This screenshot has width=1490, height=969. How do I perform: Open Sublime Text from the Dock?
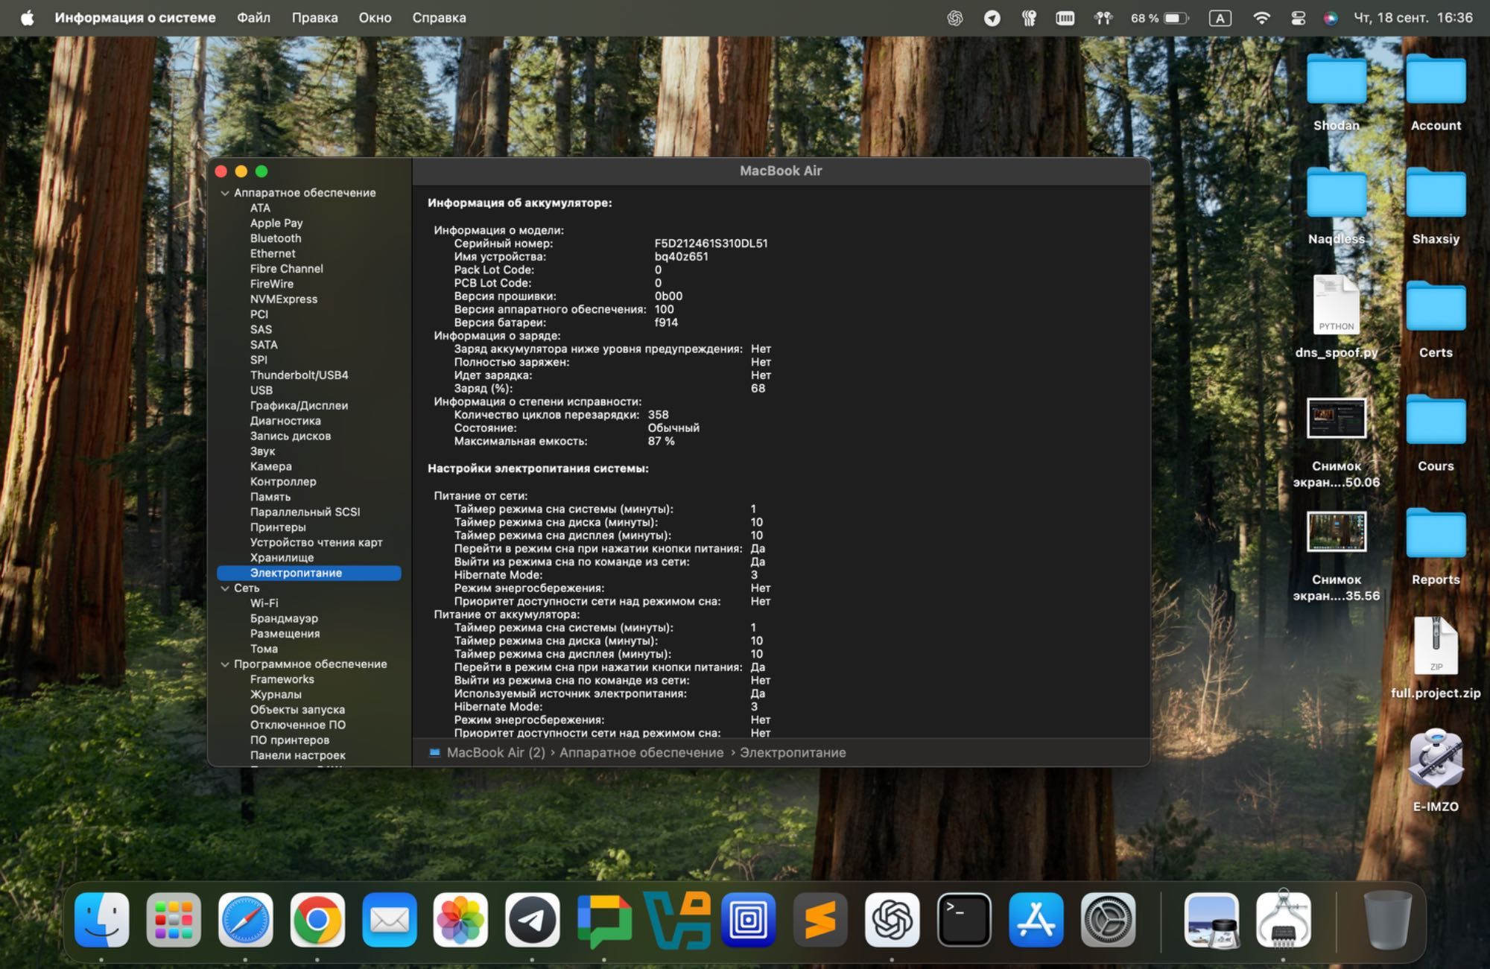click(820, 920)
